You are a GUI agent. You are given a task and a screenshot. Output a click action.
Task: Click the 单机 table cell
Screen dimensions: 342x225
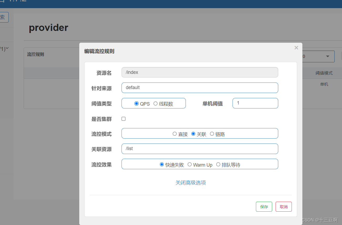[x=324, y=84]
